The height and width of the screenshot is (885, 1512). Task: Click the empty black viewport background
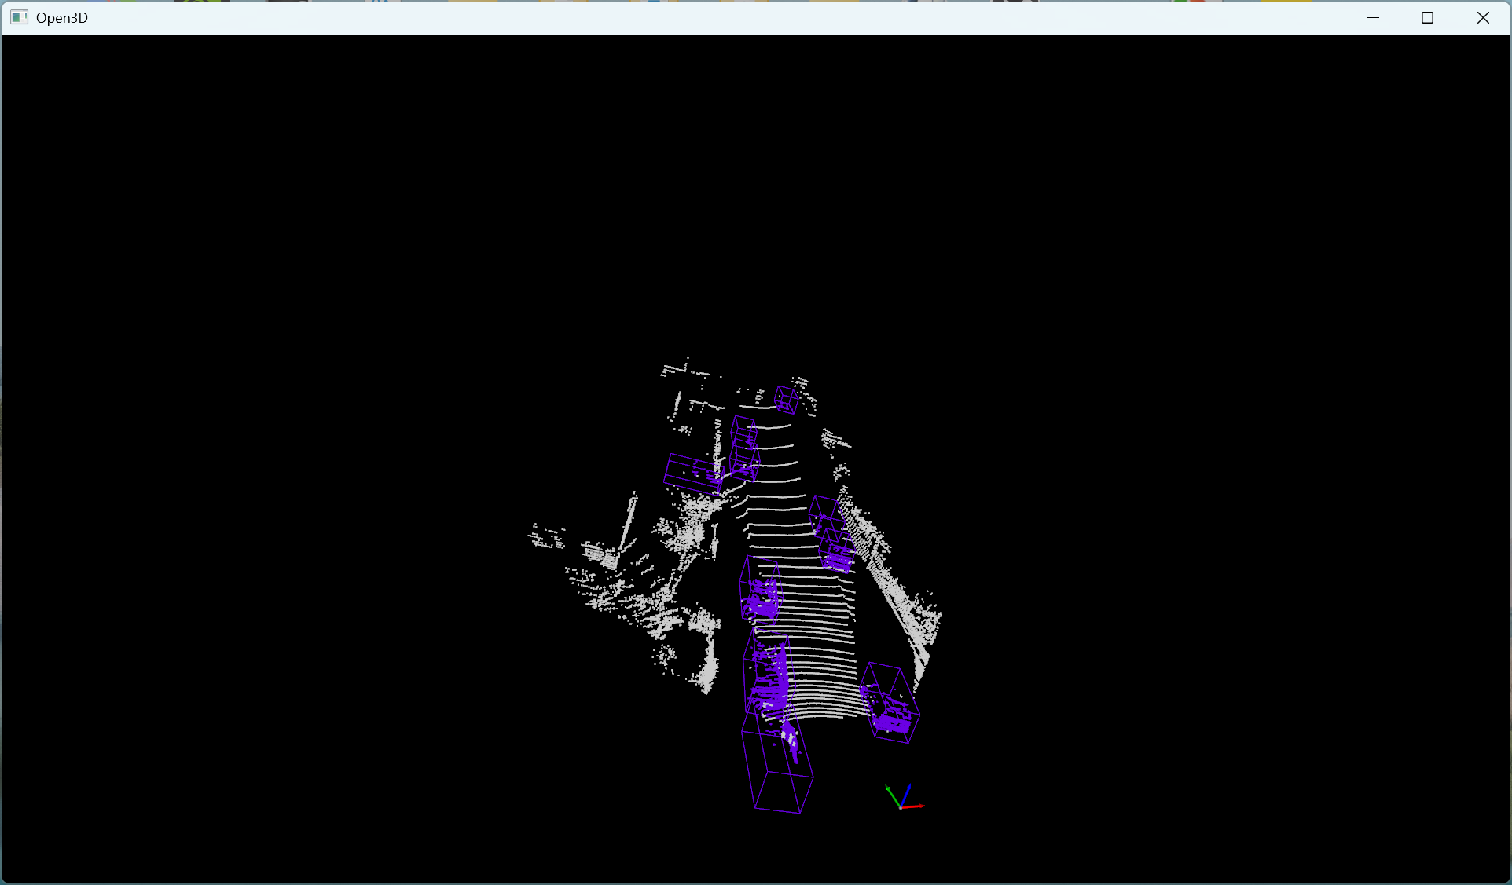(x=314, y=236)
